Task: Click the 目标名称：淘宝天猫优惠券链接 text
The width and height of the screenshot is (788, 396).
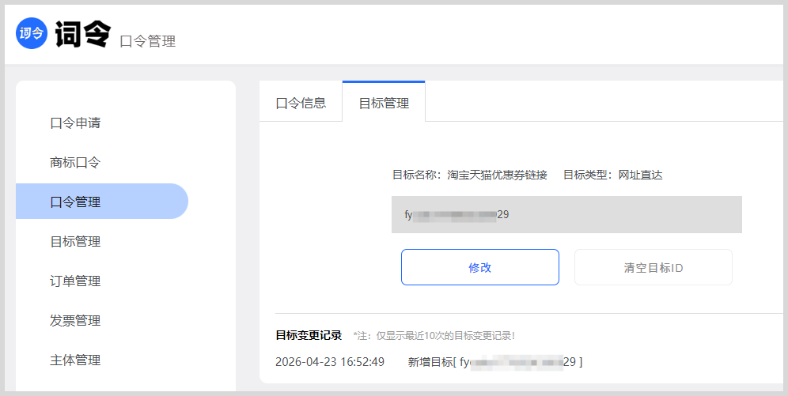Action: [x=469, y=175]
